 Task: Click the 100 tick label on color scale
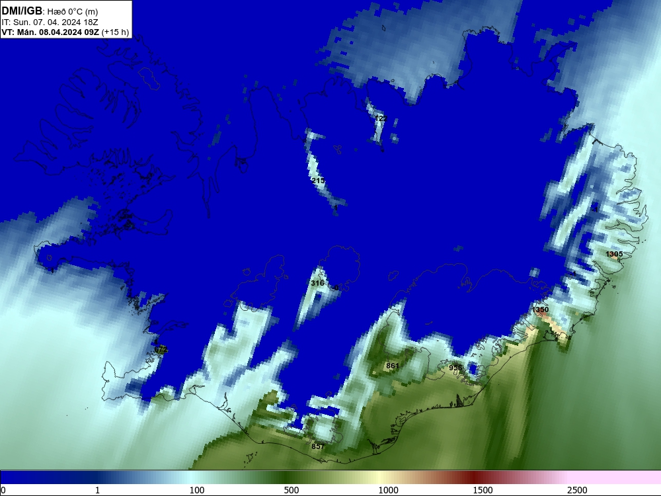pyautogui.click(x=197, y=490)
